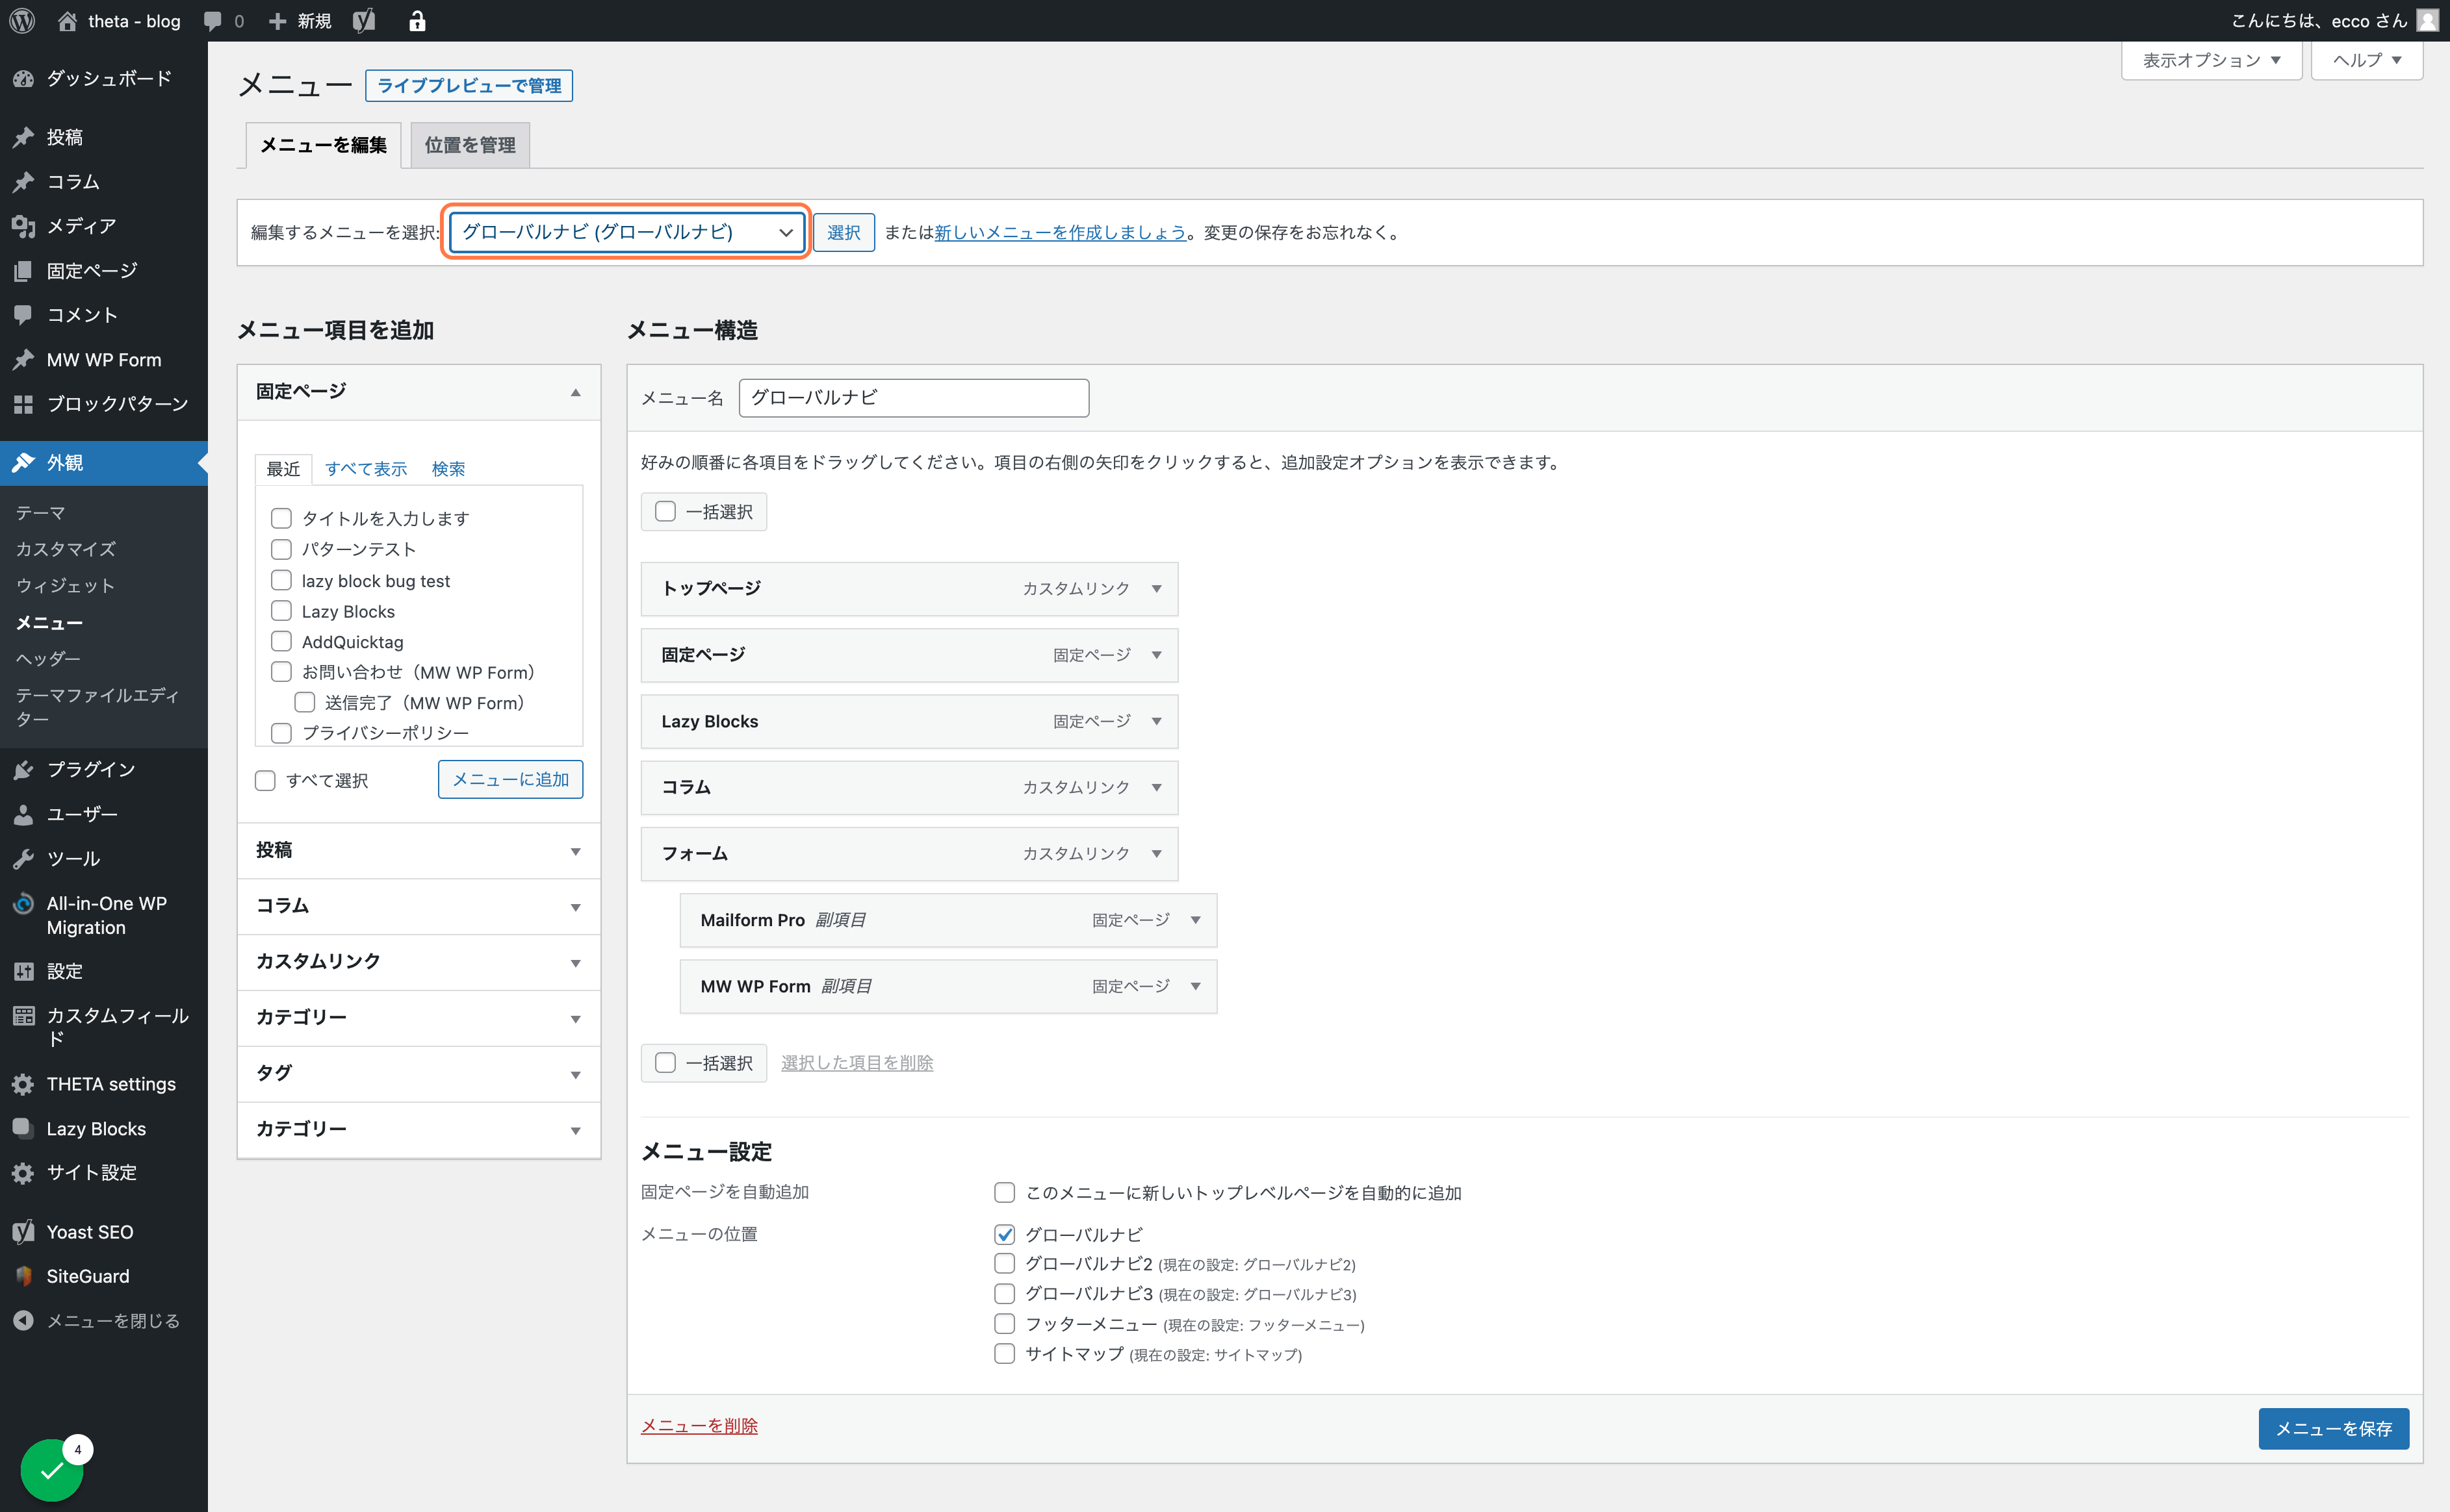
Task: Open the THETA settings gear icon
Action: 23,1084
